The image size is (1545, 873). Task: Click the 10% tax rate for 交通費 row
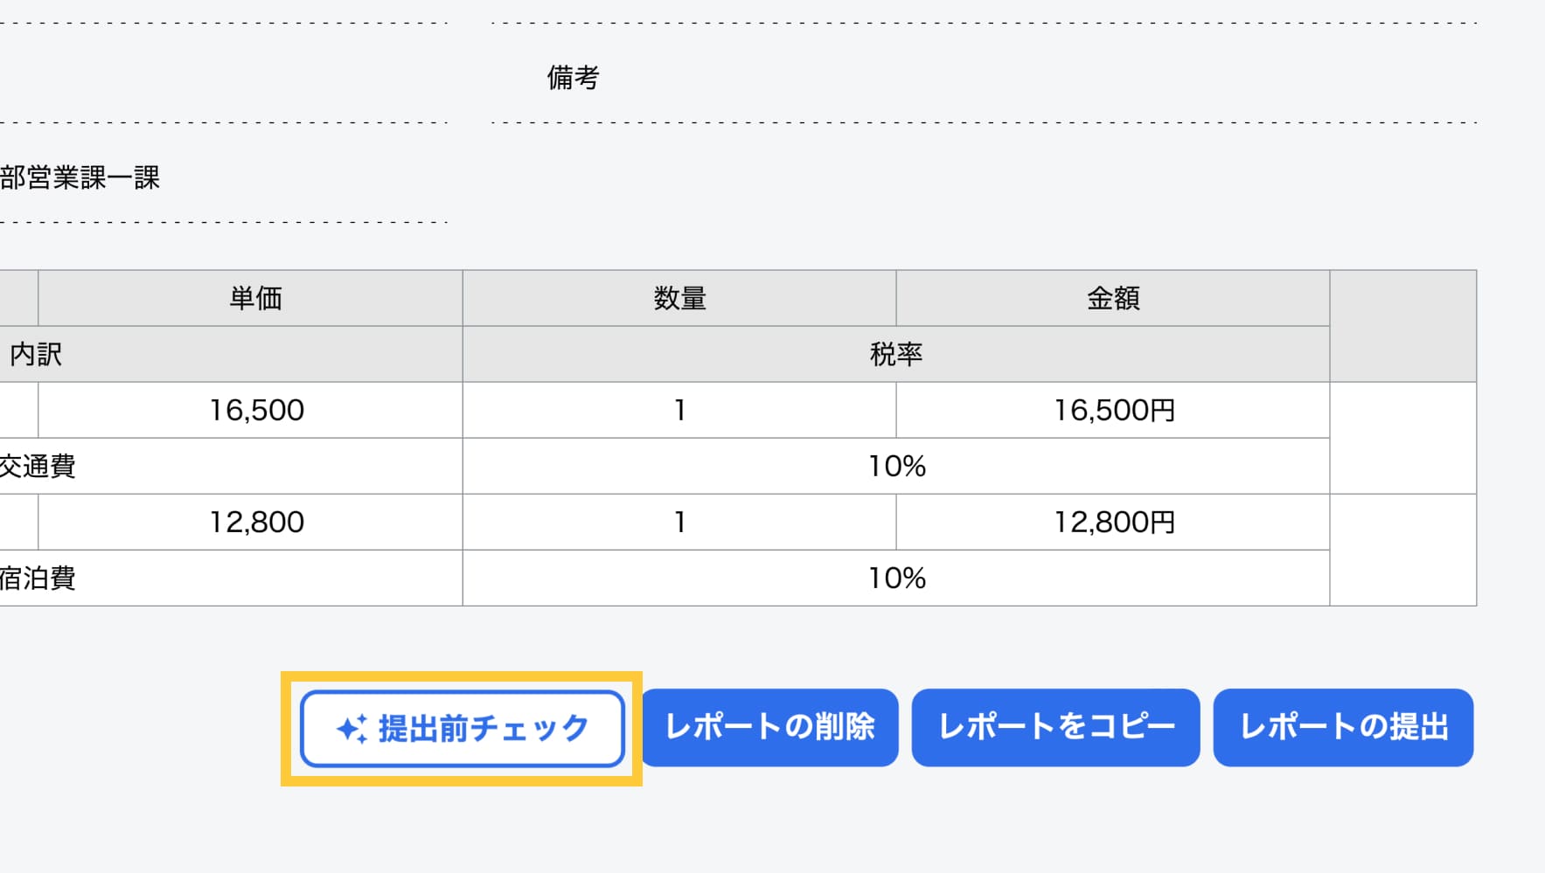[896, 466]
